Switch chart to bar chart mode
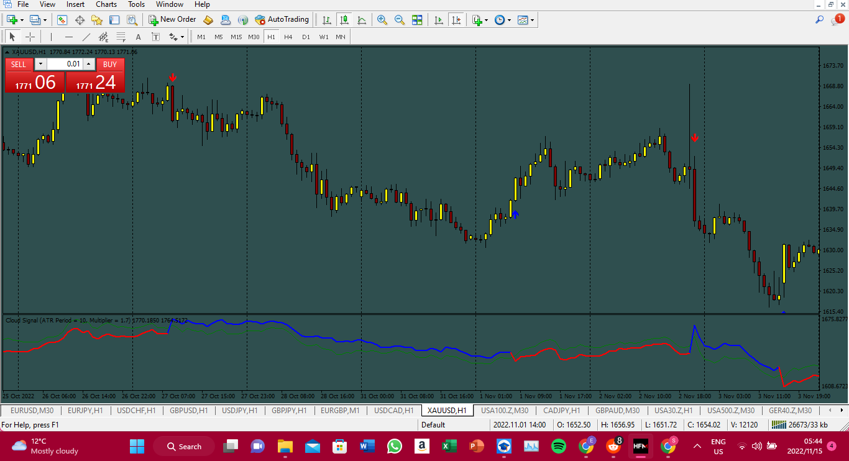849x461 pixels. (x=327, y=20)
